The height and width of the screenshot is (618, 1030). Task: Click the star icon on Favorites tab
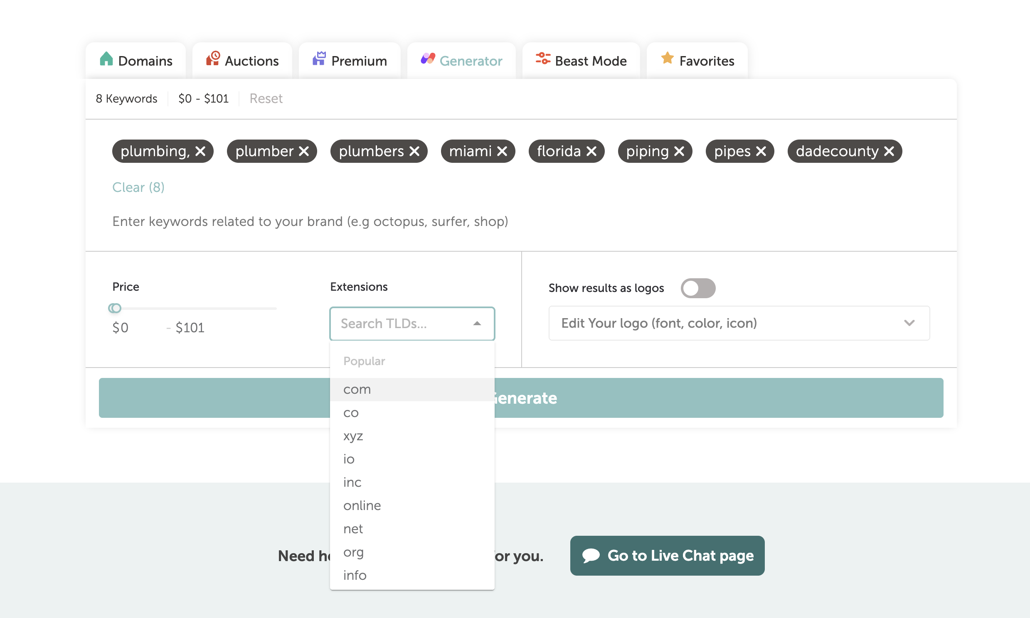[667, 59]
